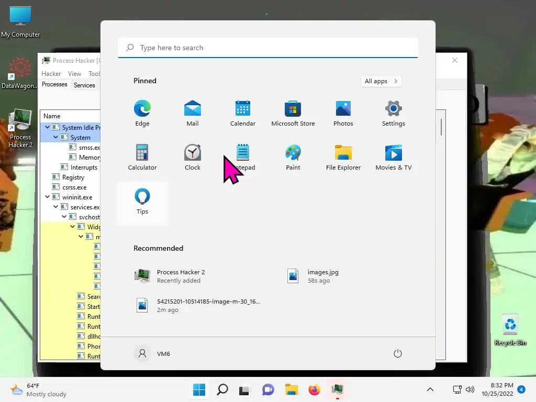536x402 pixels.
Task: Open the network tray icon
Action: click(x=457, y=389)
